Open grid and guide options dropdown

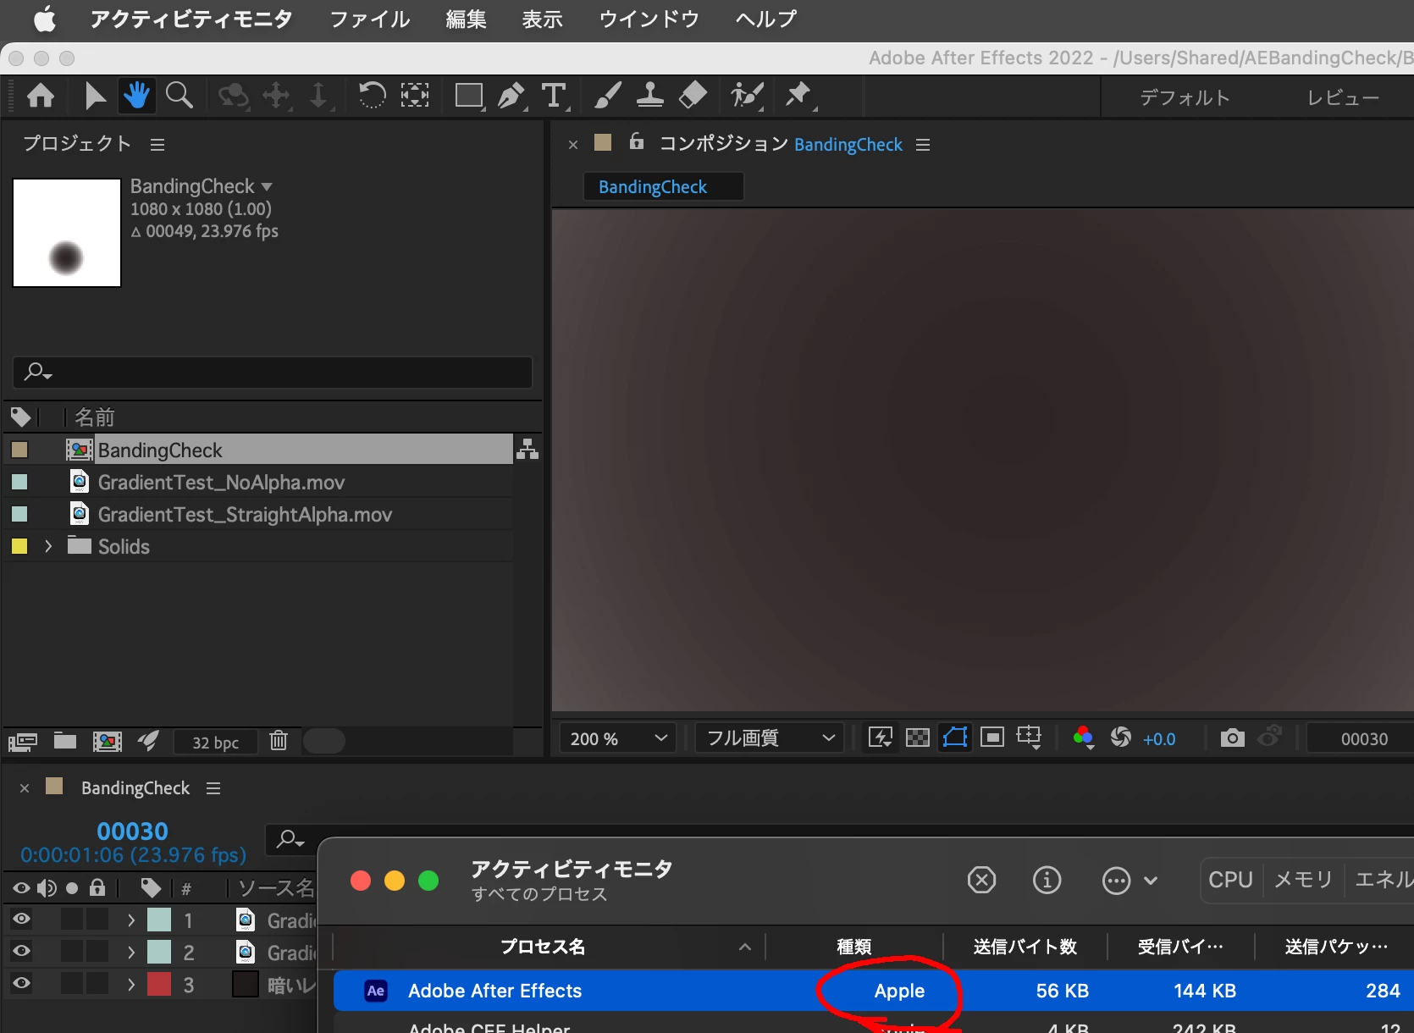click(1030, 737)
